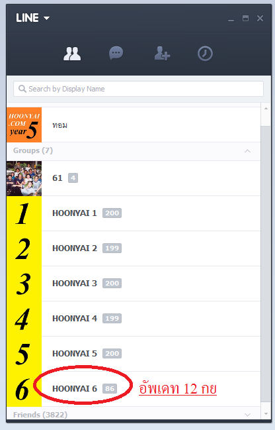Screen dimensions: 275x430
Task: Open the HOONYAI 6 group
Action: 134,389
